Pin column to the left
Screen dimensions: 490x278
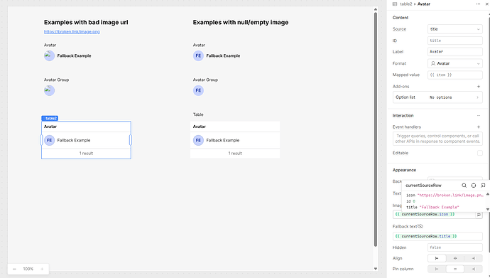coord(437,269)
